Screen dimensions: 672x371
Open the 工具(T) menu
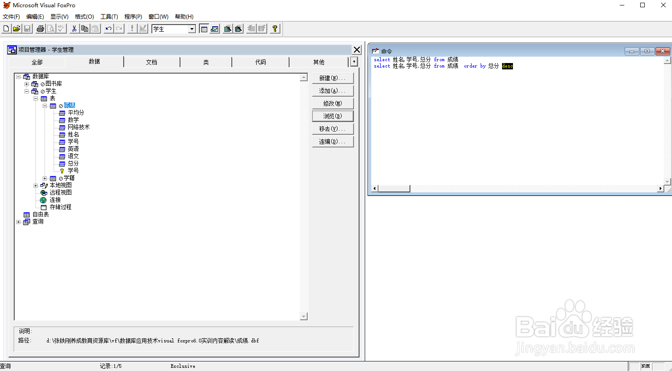coord(109,17)
